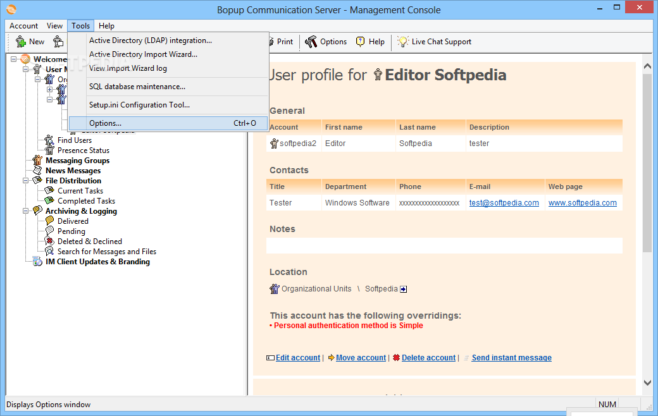Click the File Distribution icon
The width and height of the screenshot is (658, 416).
pyautogui.click(x=37, y=180)
